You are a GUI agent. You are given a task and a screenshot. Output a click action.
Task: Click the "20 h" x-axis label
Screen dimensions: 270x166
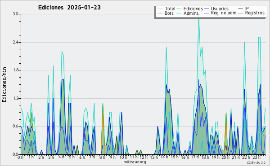click(x=225, y=157)
